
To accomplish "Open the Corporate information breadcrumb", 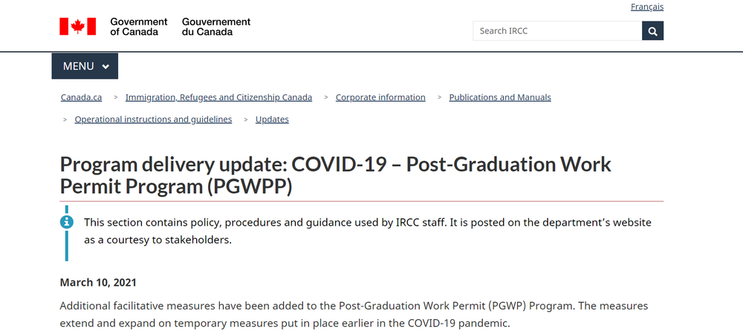I will click(380, 97).
